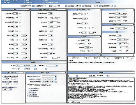Click the first REM AHI field
Screen dimensions: 136x105
pos(50,27)
